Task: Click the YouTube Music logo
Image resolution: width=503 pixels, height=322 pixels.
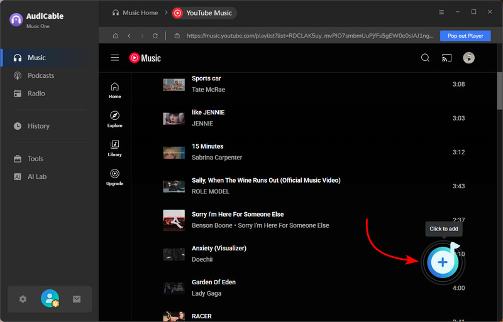Action: [145, 58]
